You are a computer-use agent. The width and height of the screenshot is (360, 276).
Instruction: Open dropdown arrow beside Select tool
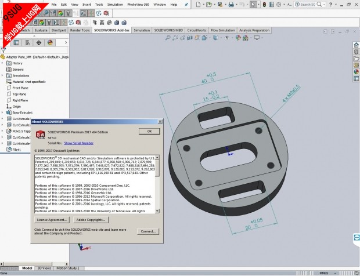click(x=258, y=5)
